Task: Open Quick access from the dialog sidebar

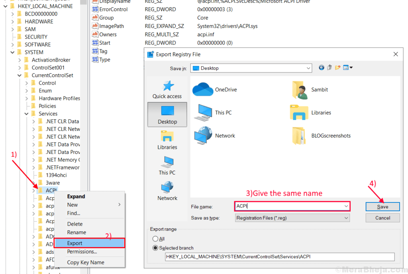Action: (167, 89)
